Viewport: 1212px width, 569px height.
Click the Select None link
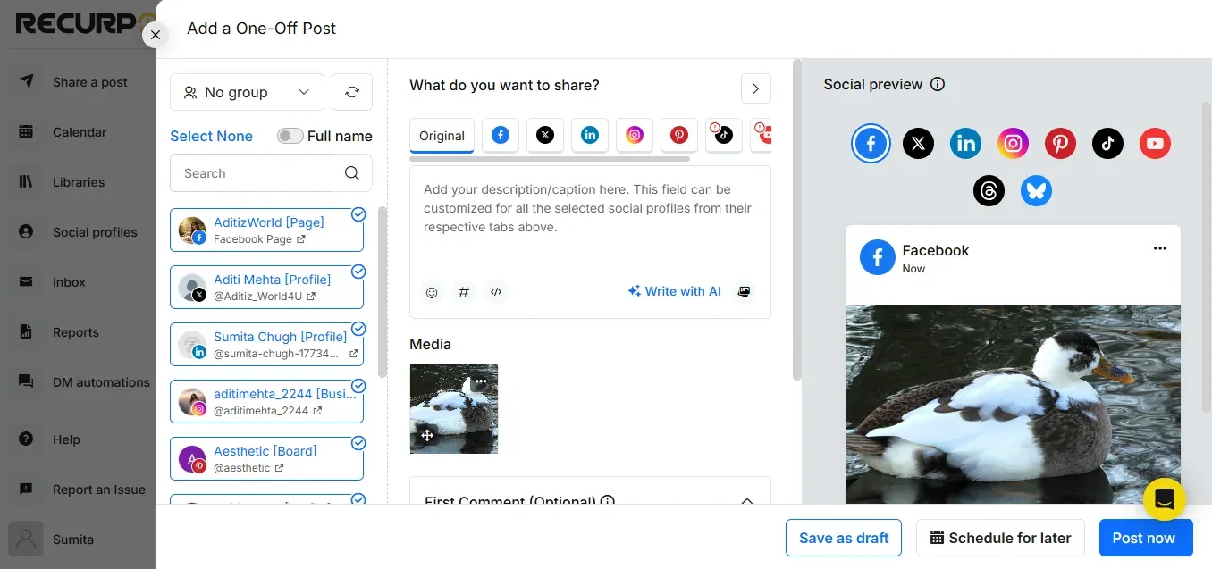(211, 136)
